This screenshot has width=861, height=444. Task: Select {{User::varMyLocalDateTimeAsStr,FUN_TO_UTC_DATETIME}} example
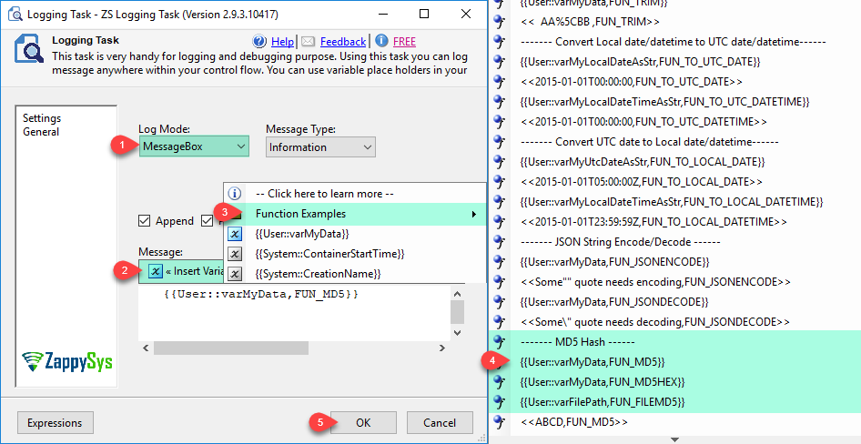pos(664,102)
